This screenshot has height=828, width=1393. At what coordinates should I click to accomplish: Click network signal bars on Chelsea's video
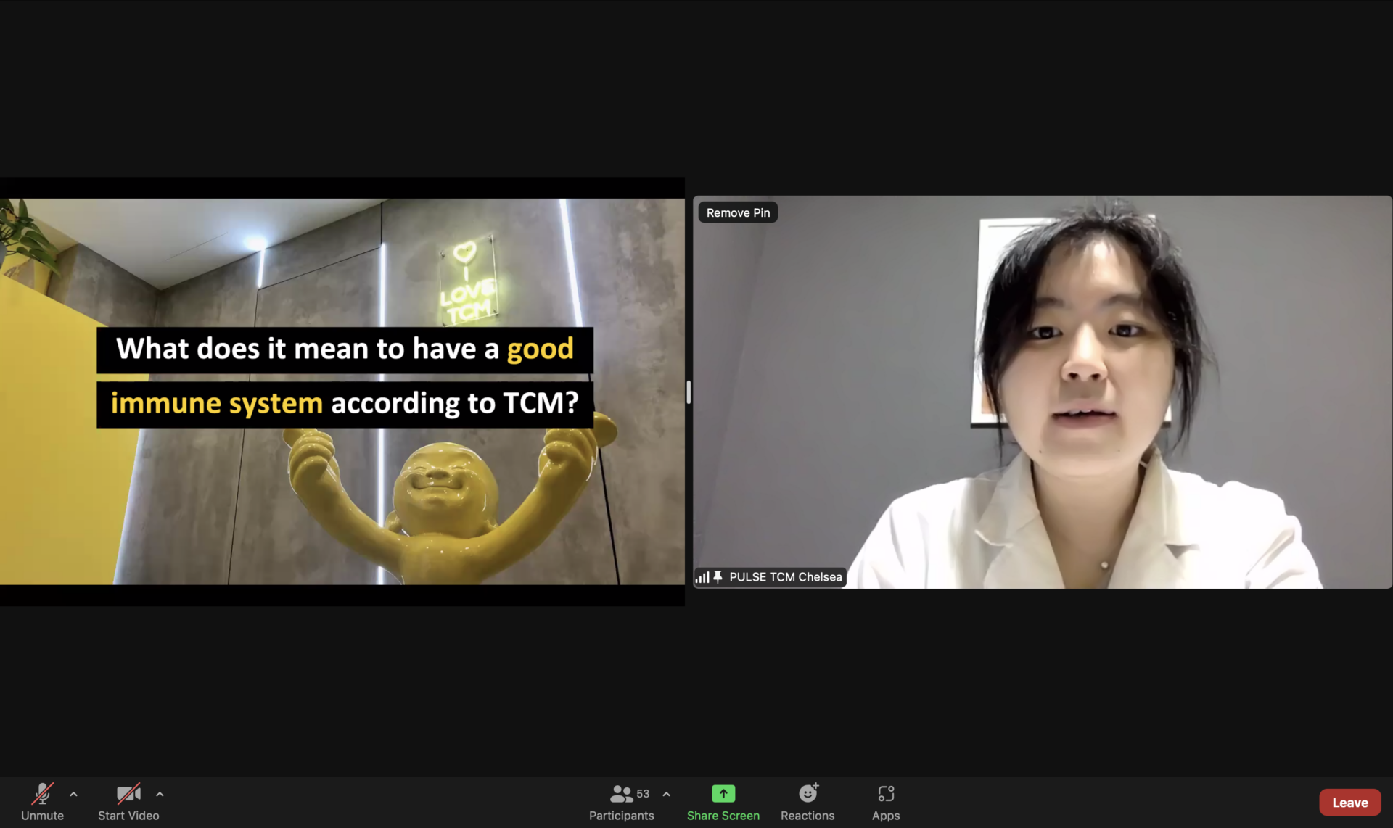702,578
